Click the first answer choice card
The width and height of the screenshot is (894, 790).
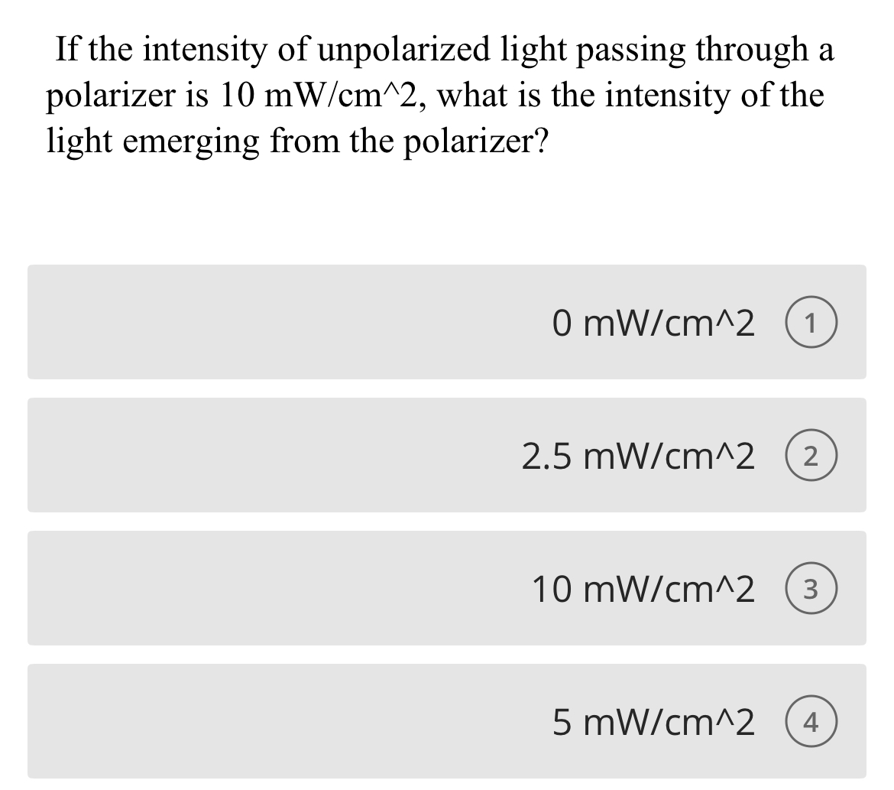[447, 322]
